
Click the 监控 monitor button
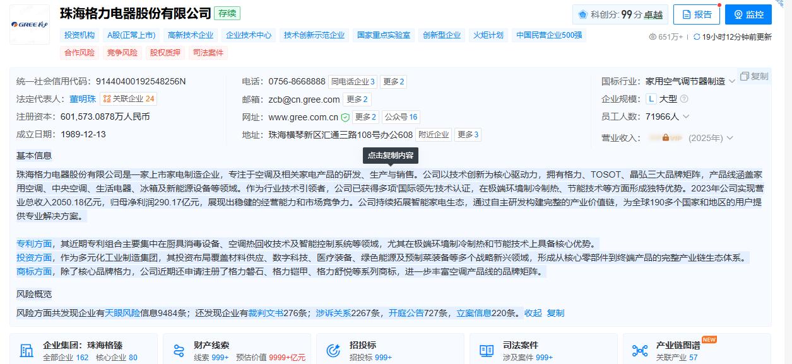(748, 14)
